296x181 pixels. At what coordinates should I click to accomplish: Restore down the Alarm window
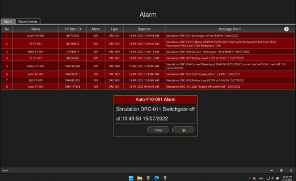pyautogui.click(x=281, y=170)
